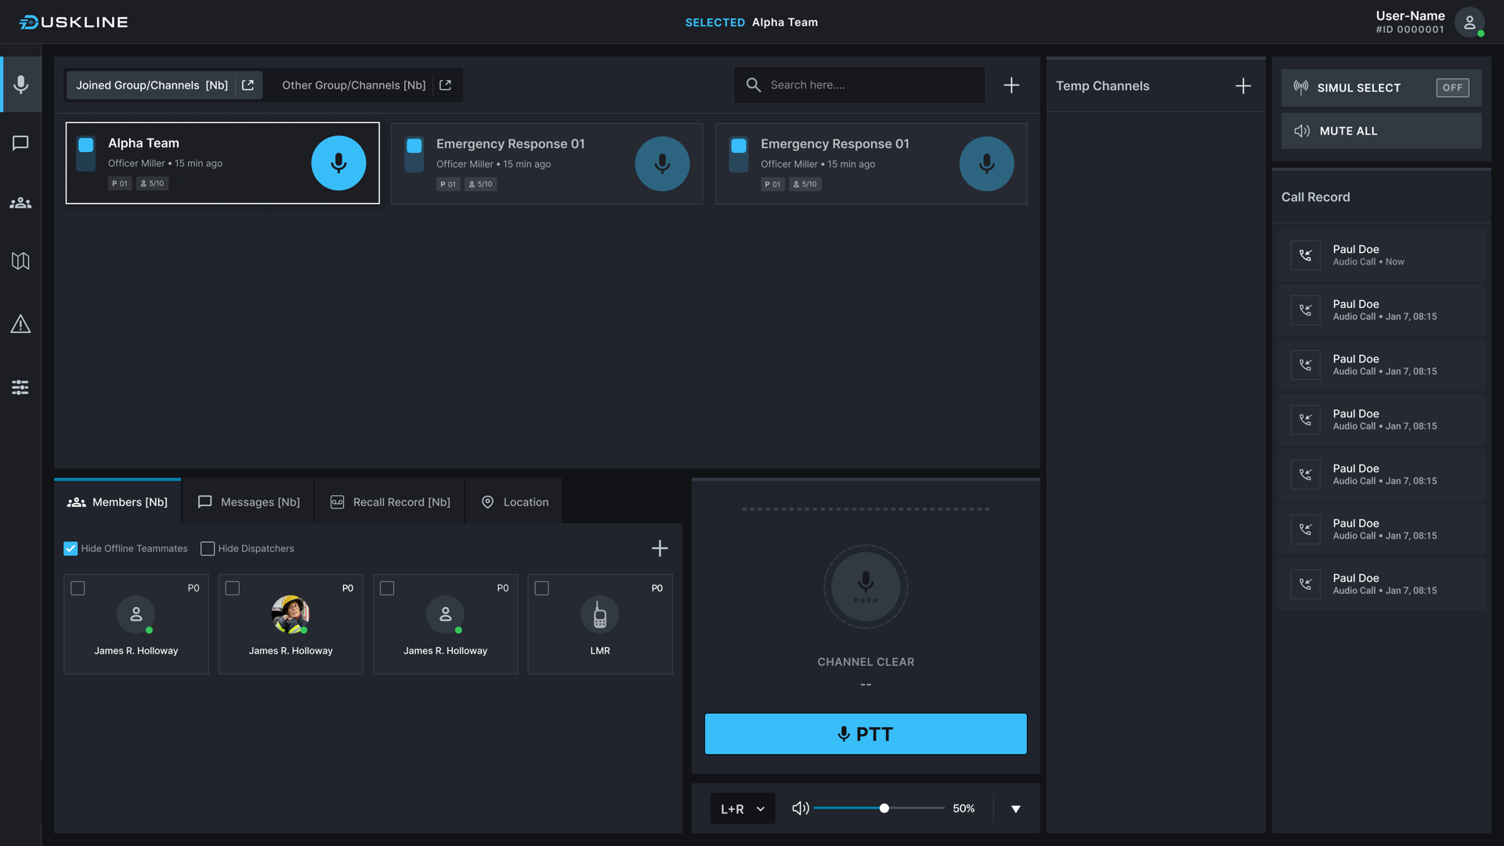Open Paul Doe call marked Now
This screenshot has height=846, width=1504.
(x=1382, y=255)
